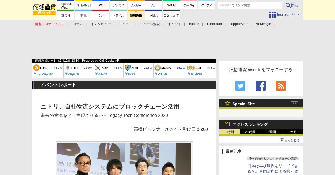Select the 24時間 ranking tab
The height and width of the screenshot is (175, 335).
pos(250,132)
